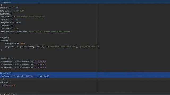
Task: Click the getDefaultProguardFile method call
Action: [x=31, y=46]
